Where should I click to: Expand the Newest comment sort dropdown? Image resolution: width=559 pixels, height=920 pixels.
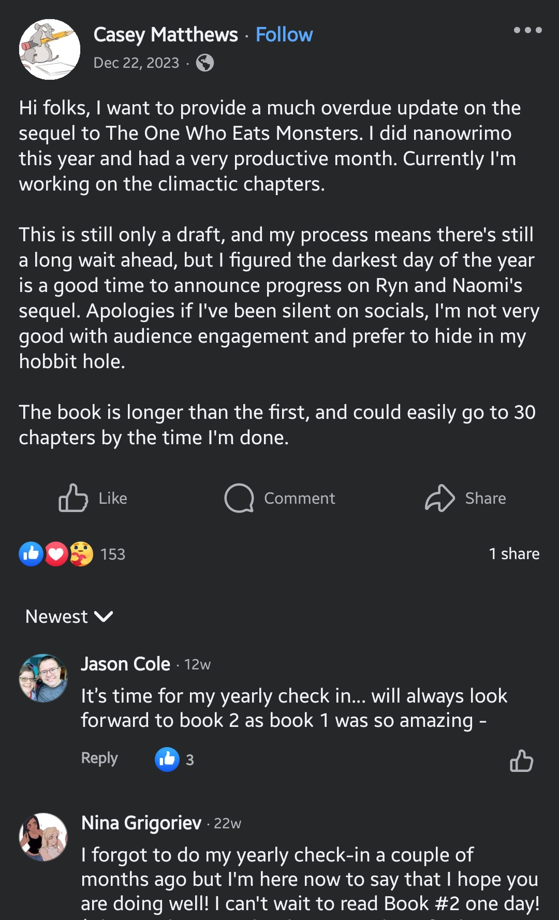click(57, 617)
